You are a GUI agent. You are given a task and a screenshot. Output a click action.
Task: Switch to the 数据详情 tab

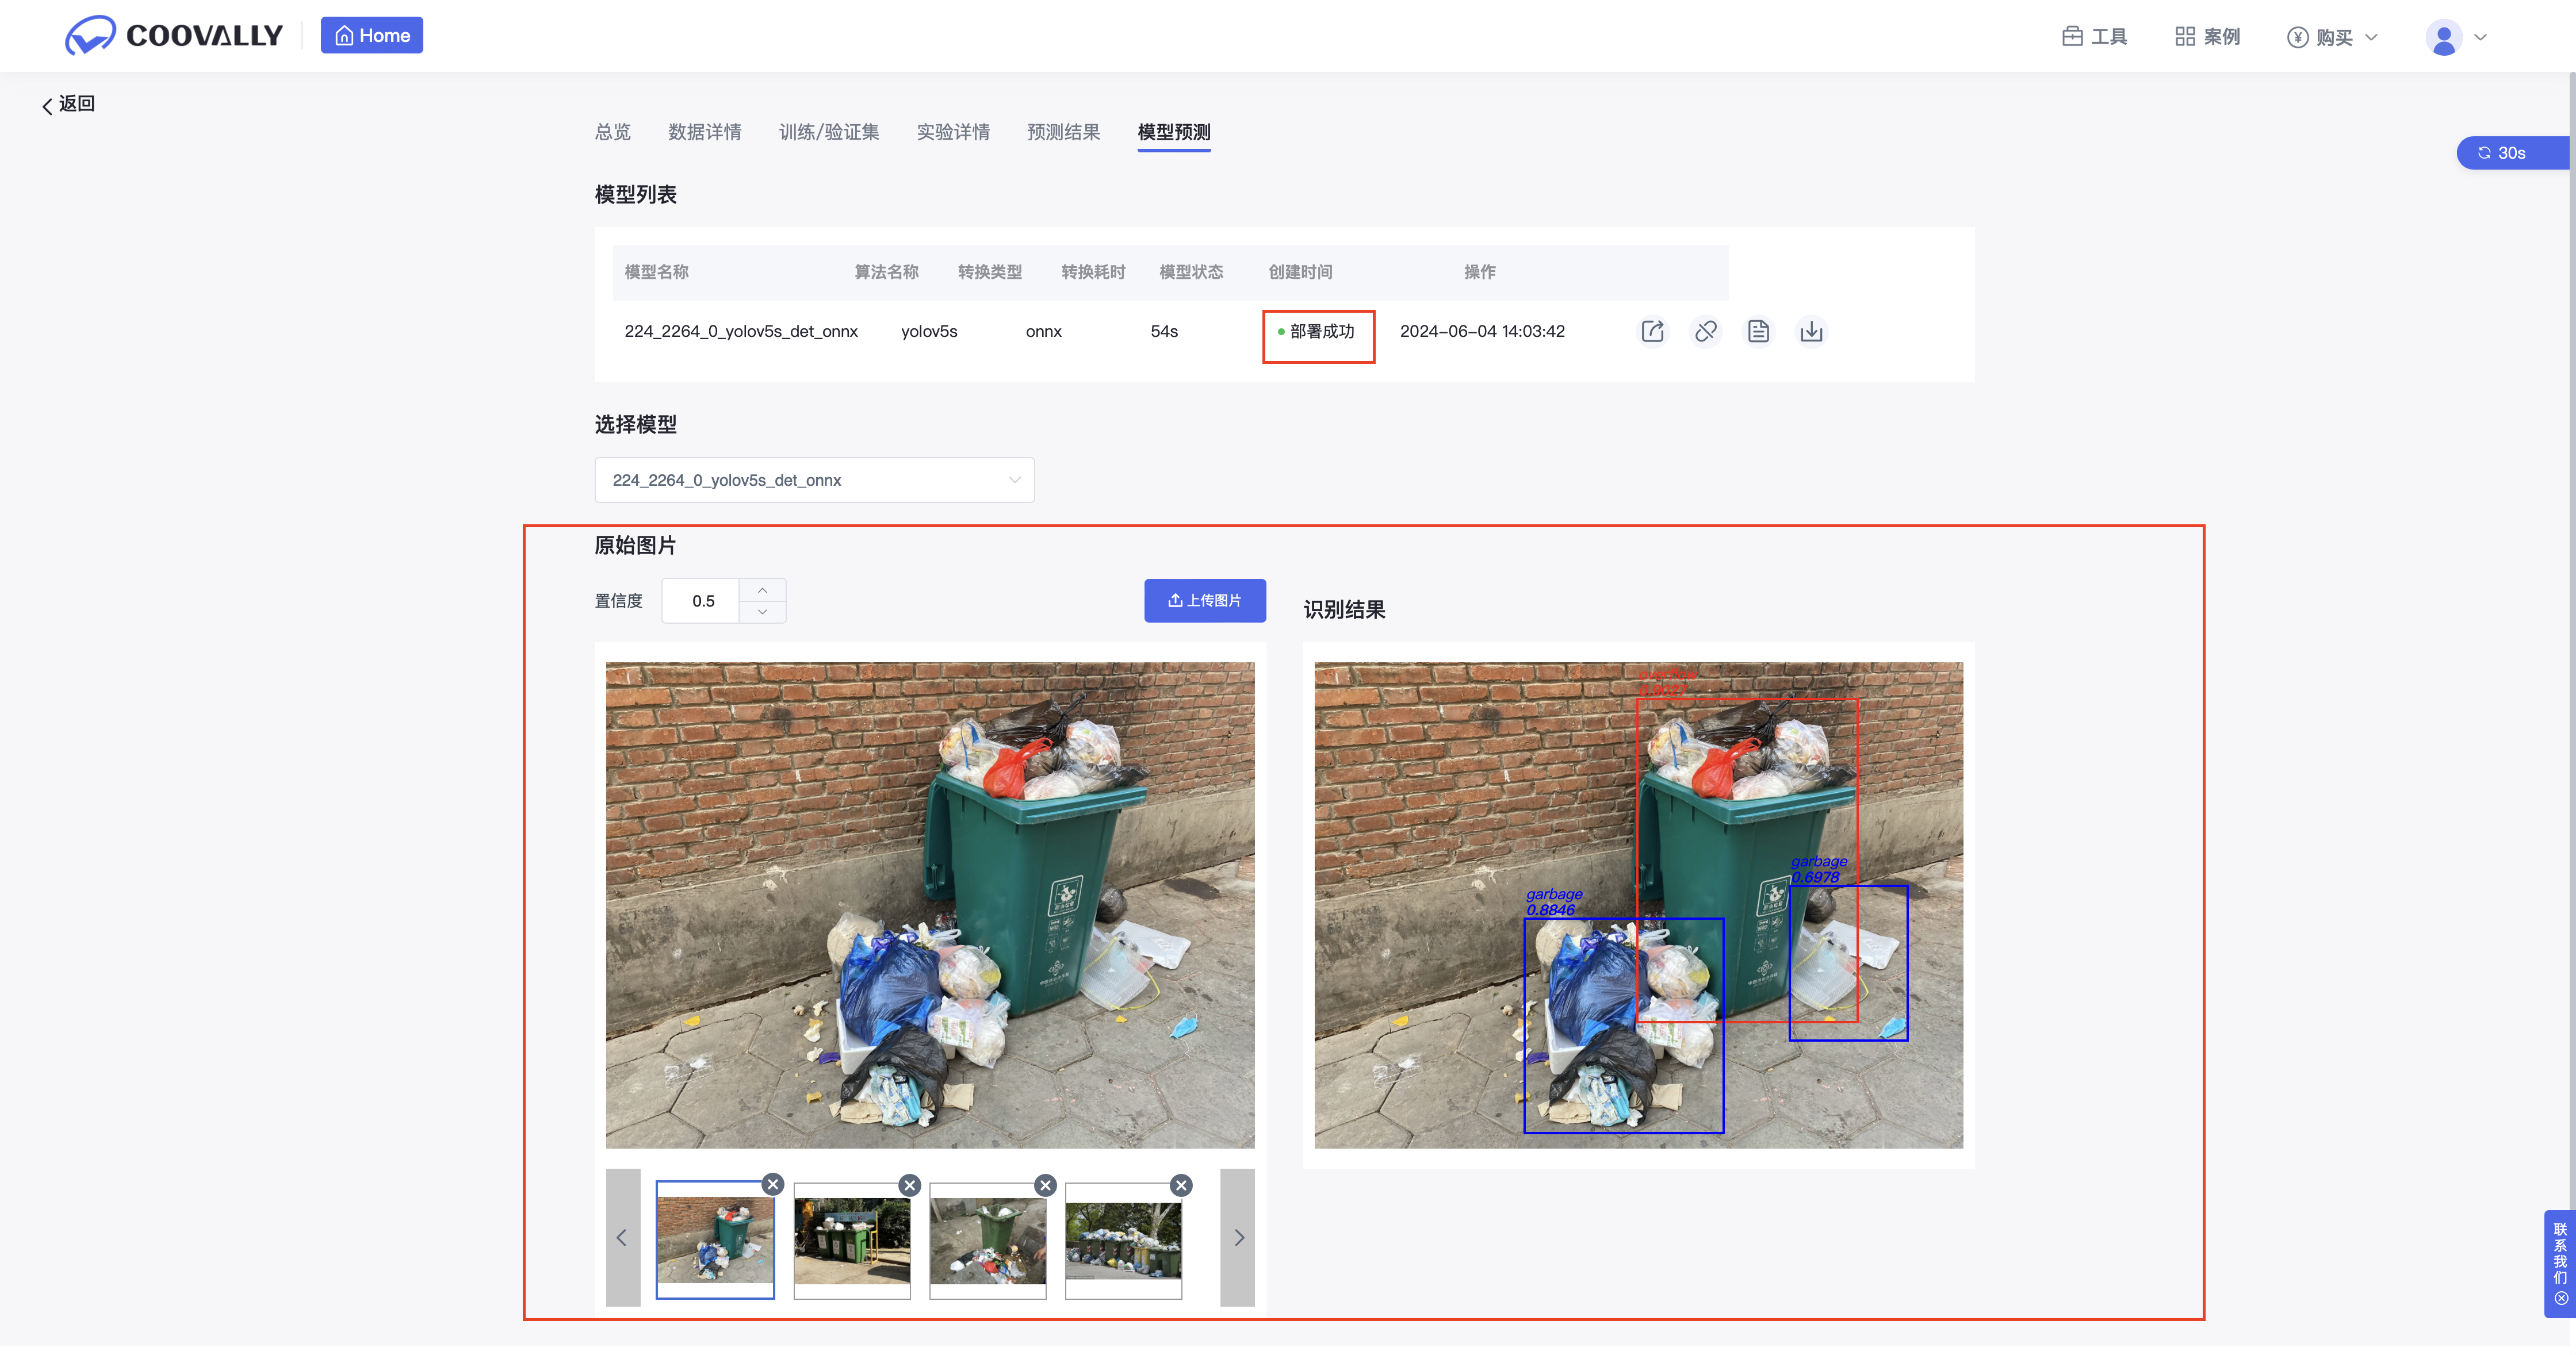coord(704,132)
